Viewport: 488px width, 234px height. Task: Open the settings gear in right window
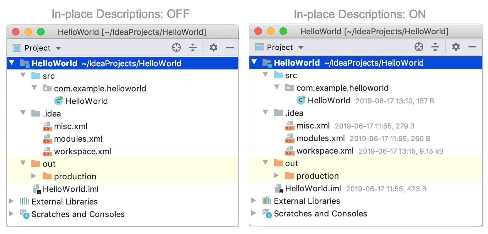456,47
